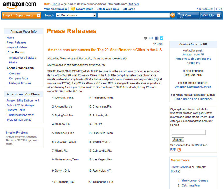Open Catching Fire best seller link
Viewport: 224px width, 189px height.
pos(191,185)
